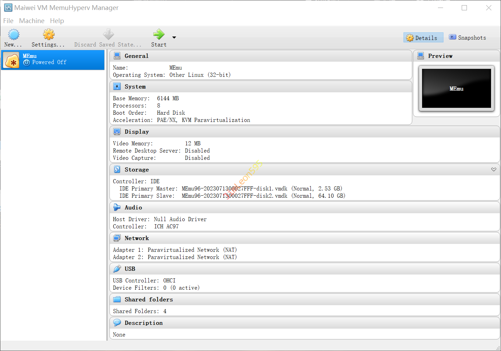This screenshot has height=351, width=501.
Task: Open the File menu
Action: point(8,21)
